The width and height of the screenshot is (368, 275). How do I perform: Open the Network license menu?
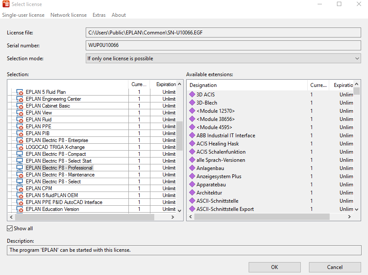tap(69, 15)
